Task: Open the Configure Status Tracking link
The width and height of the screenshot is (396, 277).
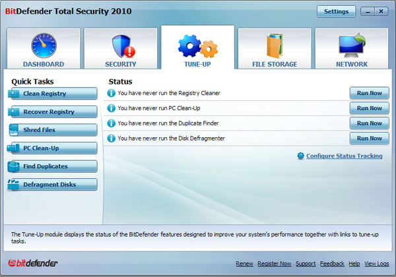Action: click(345, 156)
